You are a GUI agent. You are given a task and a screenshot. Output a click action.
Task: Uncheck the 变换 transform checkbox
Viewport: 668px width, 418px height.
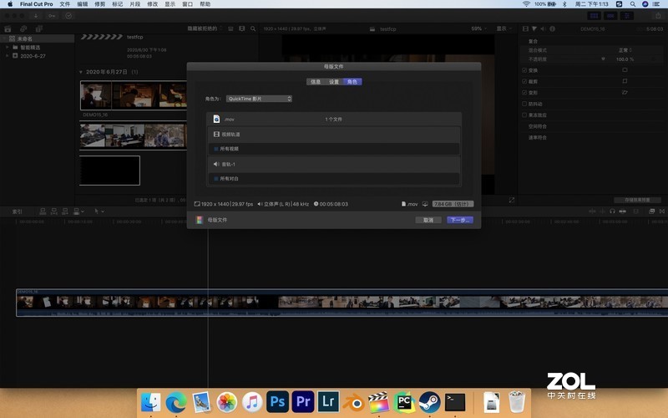tap(524, 70)
